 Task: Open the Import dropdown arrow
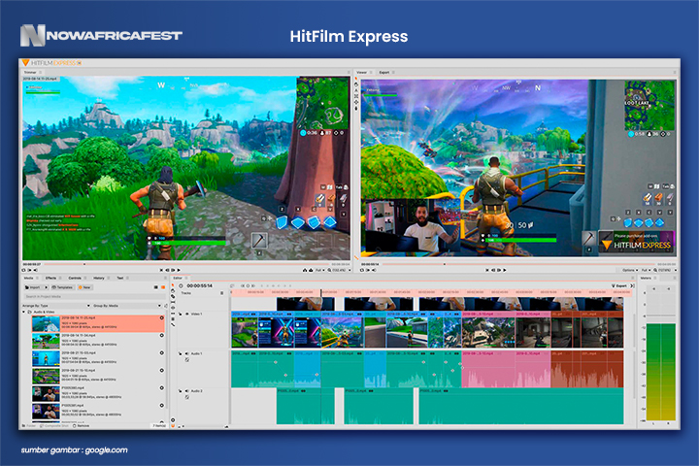46,287
